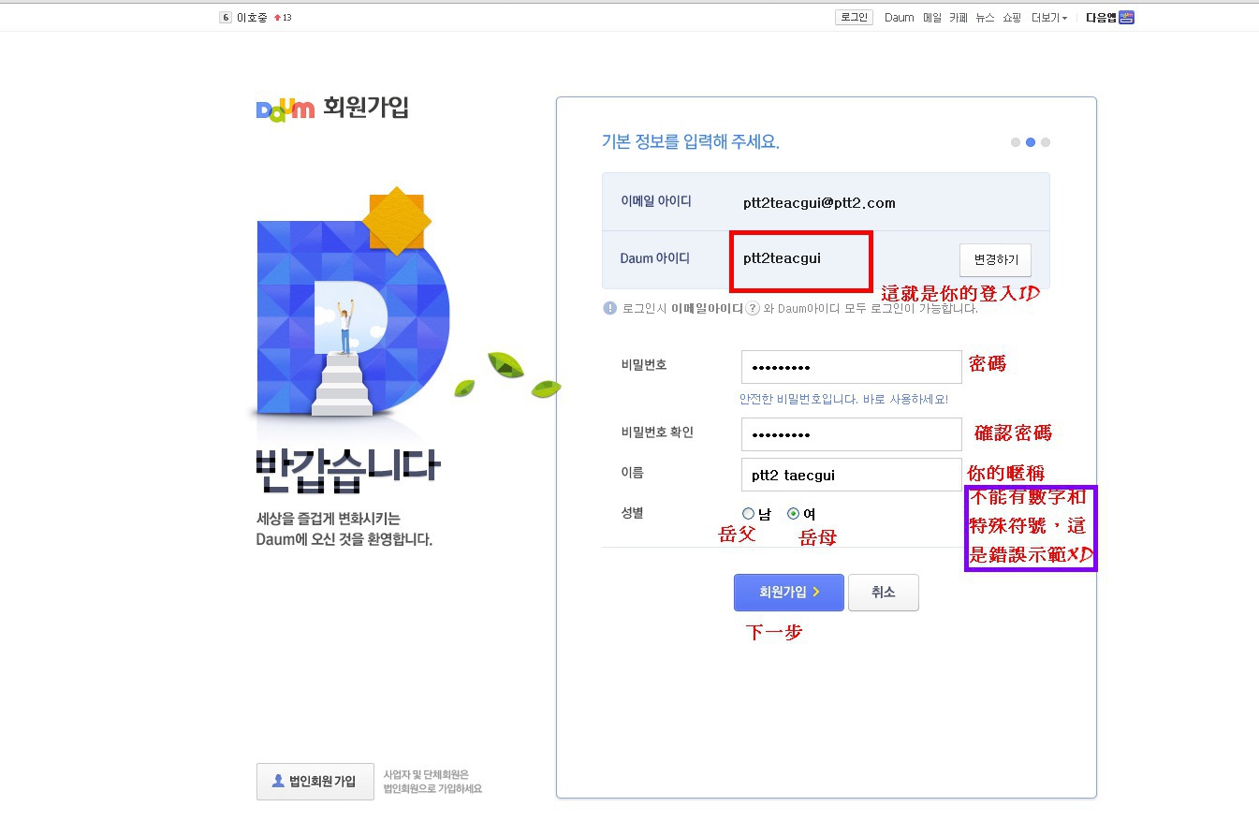Click the 이름 name input field
Screen dimensions: 1259x836
point(851,475)
